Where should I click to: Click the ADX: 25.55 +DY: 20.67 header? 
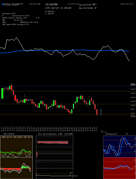point(16,137)
